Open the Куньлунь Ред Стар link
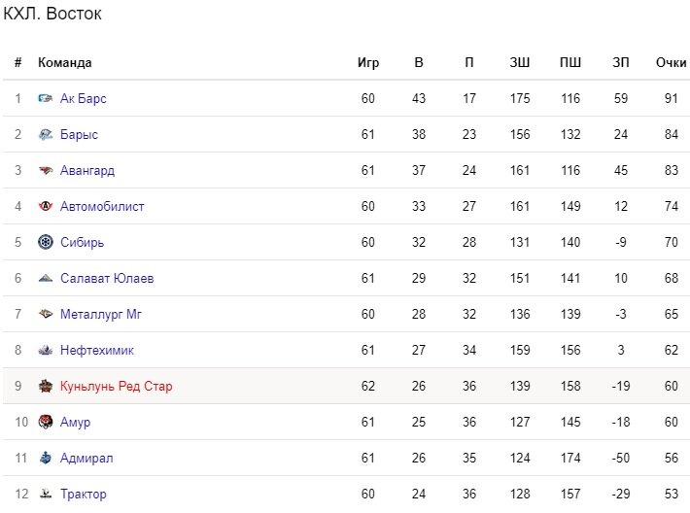 coord(117,386)
